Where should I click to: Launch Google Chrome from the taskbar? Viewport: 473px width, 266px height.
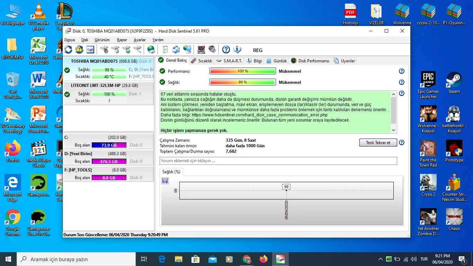pyautogui.click(x=246, y=259)
